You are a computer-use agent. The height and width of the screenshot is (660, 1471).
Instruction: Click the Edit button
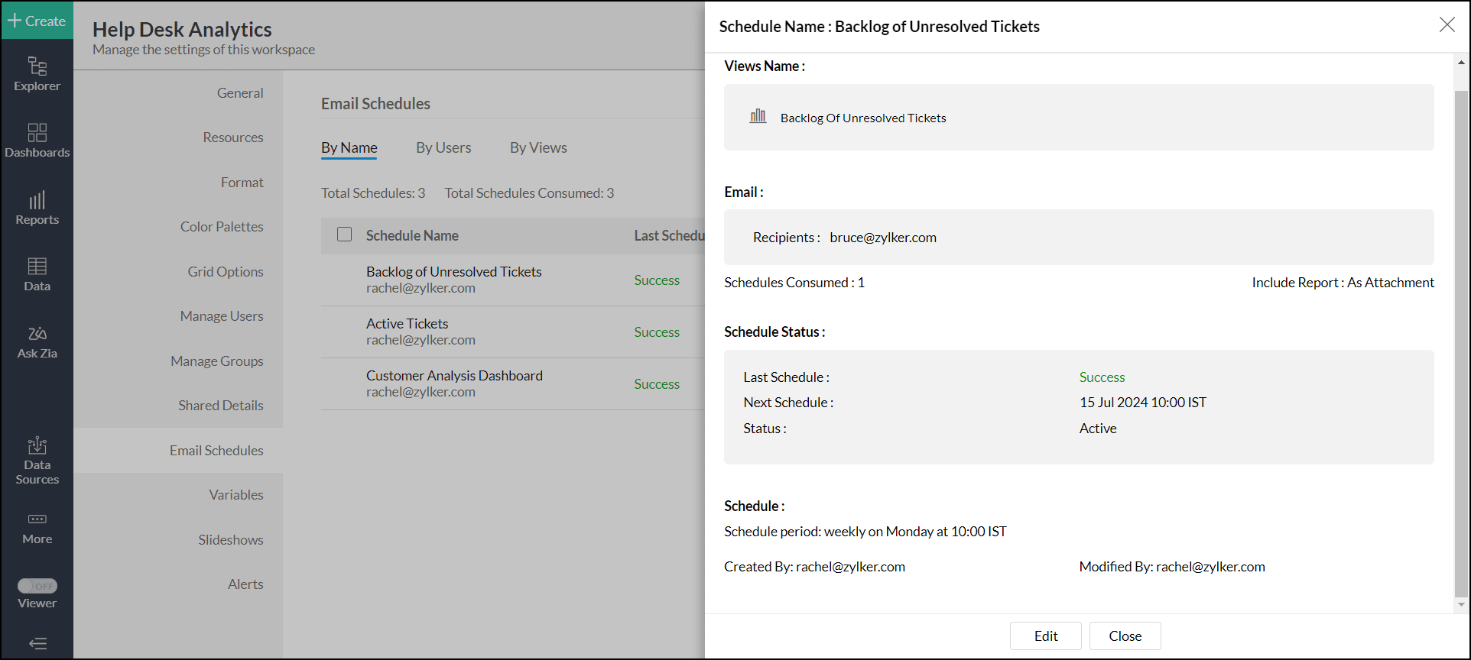point(1045,636)
